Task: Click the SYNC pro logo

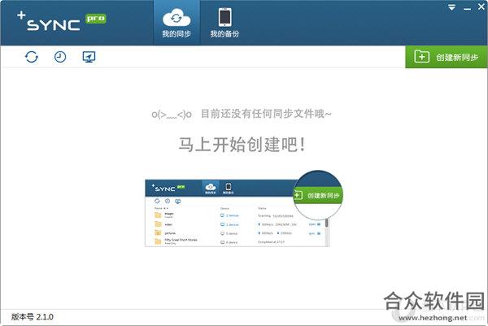Action: (x=62, y=22)
